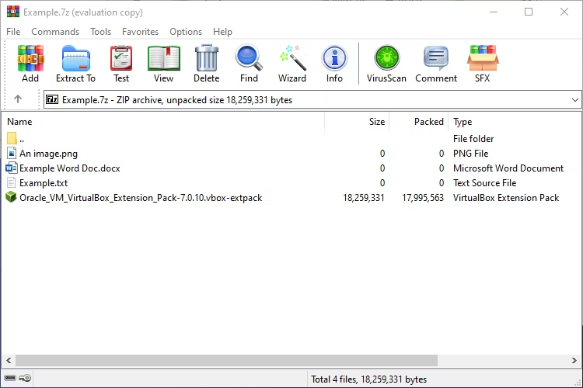The image size is (583, 388).
Task: Click the text file icon of Example.txt
Action: coord(12,183)
